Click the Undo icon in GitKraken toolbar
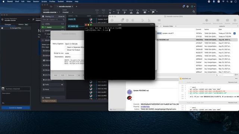This screenshot has height=134, width=239. [x=97, y=13]
